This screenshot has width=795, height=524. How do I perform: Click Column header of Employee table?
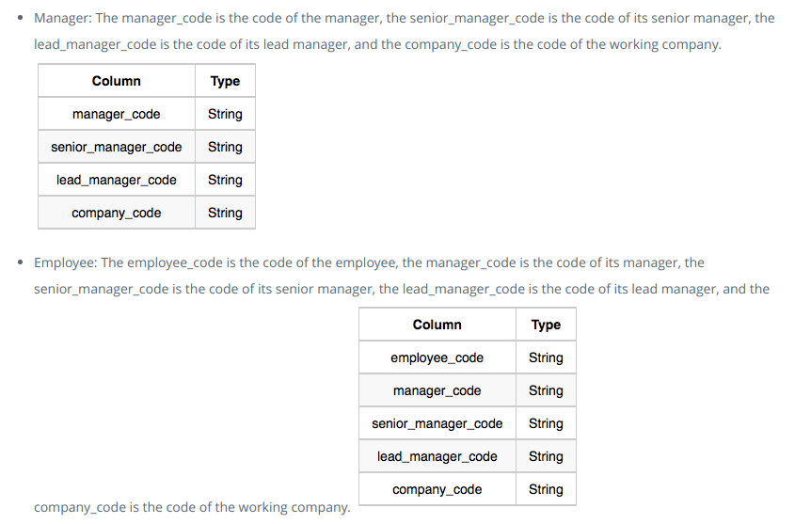[437, 325]
